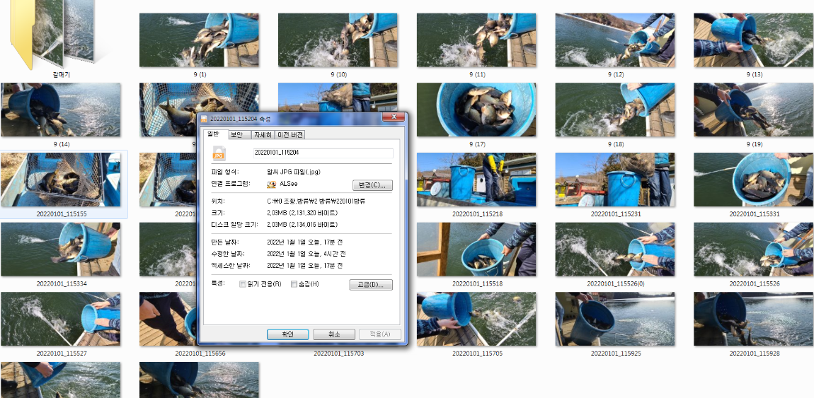Screen dimensions: 814x398
Task: Switch to the 보안 tab
Action: click(236, 134)
